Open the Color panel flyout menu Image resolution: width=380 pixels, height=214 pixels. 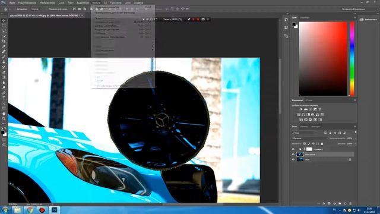point(355,17)
